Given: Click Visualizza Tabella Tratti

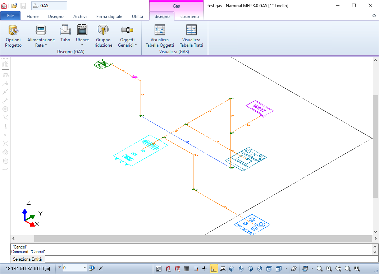Looking at the screenshot, I should [x=191, y=36].
